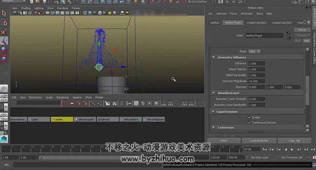Open the Graph menu in node editor

point(49,97)
